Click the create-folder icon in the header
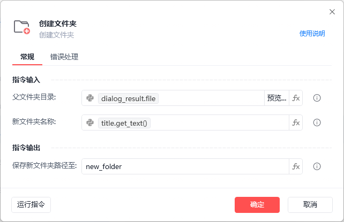The width and height of the screenshot is (344, 222). 22,27
